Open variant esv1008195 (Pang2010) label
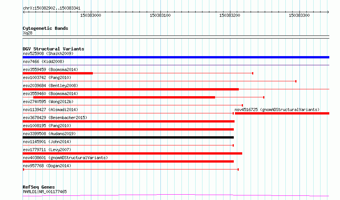The width and height of the screenshot is (340, 200). pyautogui.click(x=47, y=126)
